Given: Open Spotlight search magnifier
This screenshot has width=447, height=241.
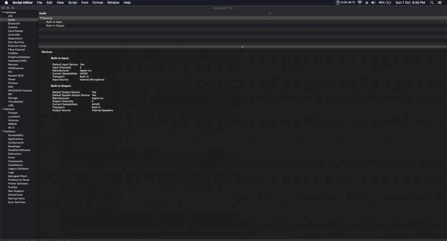Looking at the screenshot, I should point(432,3).
